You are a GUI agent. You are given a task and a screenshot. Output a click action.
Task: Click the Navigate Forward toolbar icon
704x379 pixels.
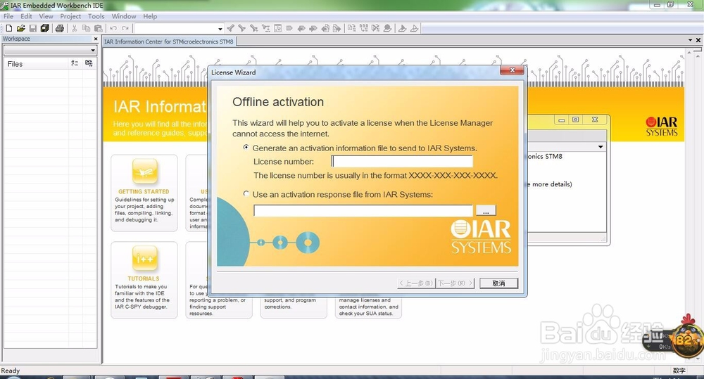[337, 28]
